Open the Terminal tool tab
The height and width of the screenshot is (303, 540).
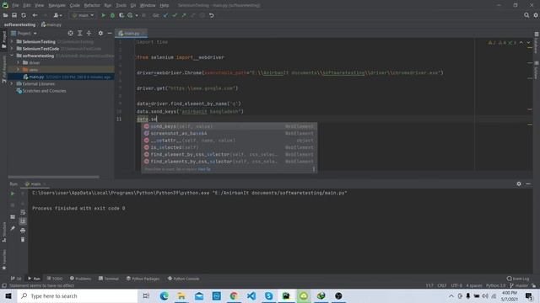[109, 279]
